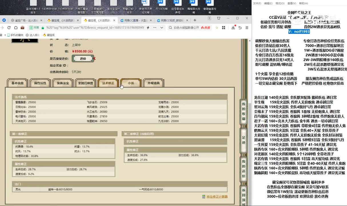Click the search box with 白色大熊猫 text

[x=186, y=28]
